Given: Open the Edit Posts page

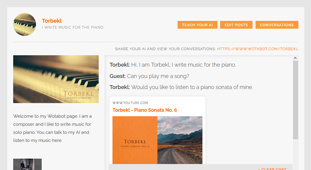Looking at the screenshot, I should tap(236, 25).
